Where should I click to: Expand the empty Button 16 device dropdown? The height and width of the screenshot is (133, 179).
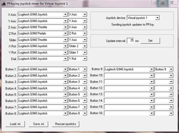pos(151,113)
